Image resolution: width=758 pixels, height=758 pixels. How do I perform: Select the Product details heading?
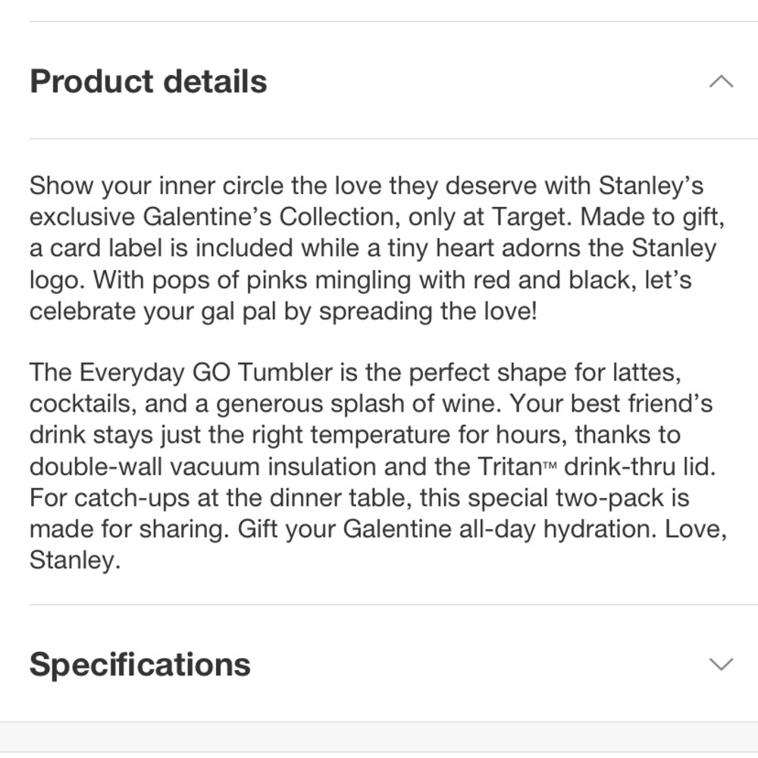coord(148,80)
